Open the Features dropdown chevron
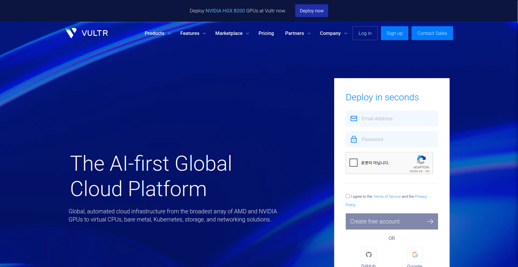The width and height of the screenshot is (518, 267). 204,33
